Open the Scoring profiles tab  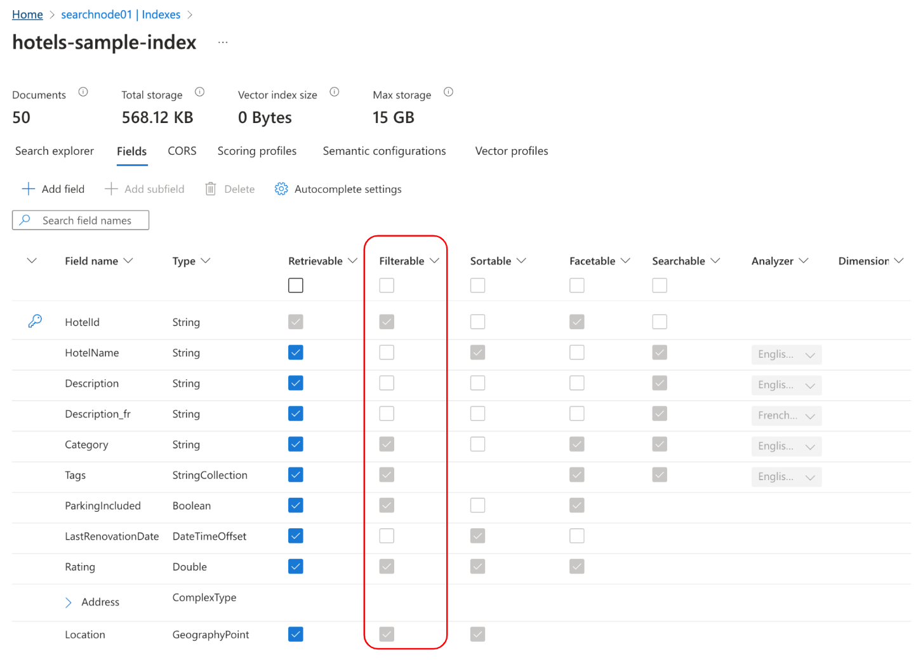pyautogui.click(x=256, y=151)
